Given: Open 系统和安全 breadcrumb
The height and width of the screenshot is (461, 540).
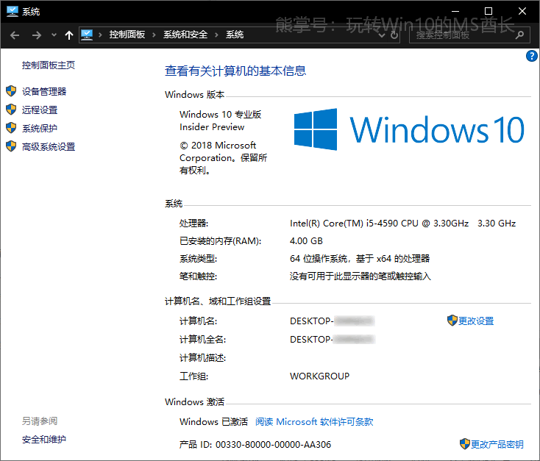Looking at the screenshot, I should point(185,35).
